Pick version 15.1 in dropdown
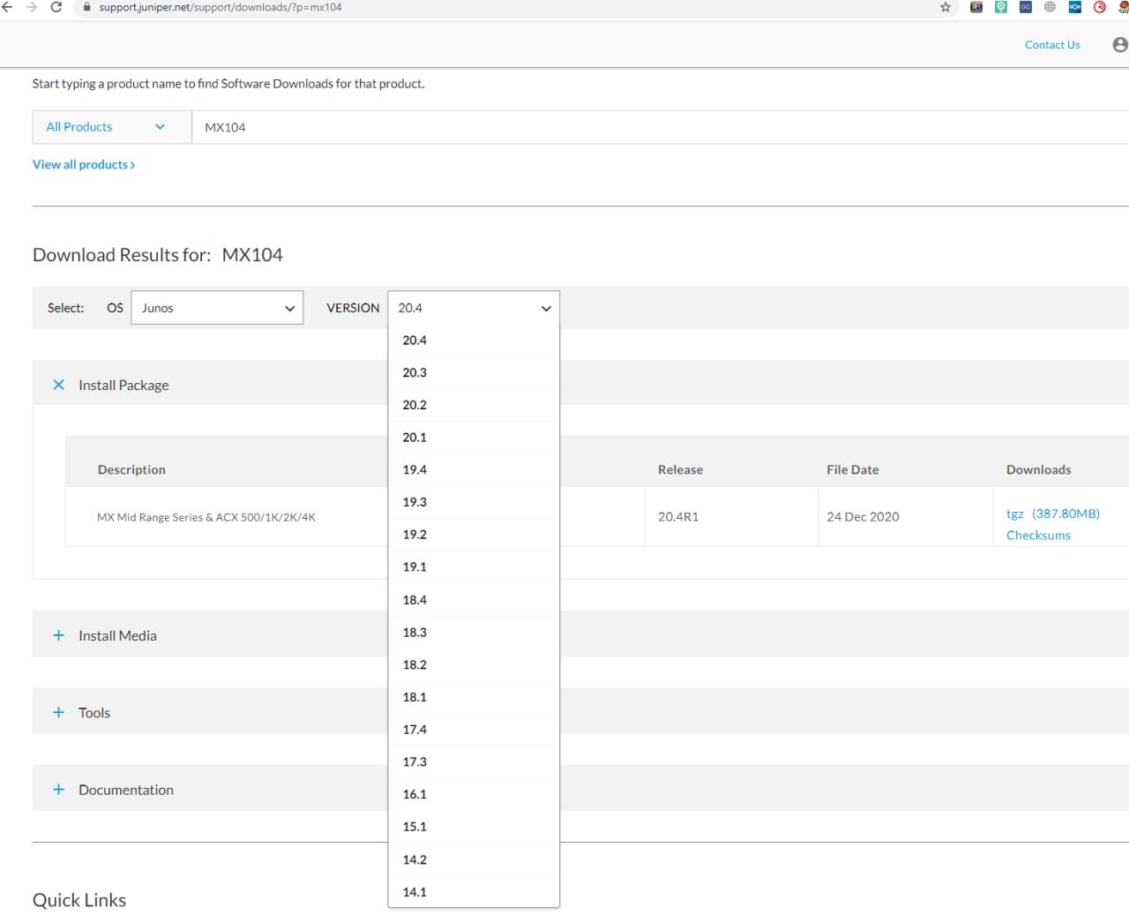 point(474,827)
